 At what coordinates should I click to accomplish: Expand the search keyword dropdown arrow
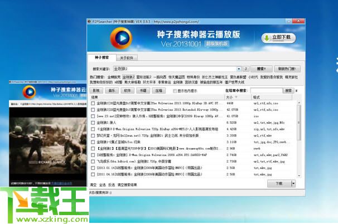point(238,68)
